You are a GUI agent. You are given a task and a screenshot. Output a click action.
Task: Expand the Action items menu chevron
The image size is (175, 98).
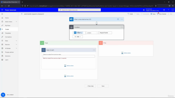click(16, 22)
